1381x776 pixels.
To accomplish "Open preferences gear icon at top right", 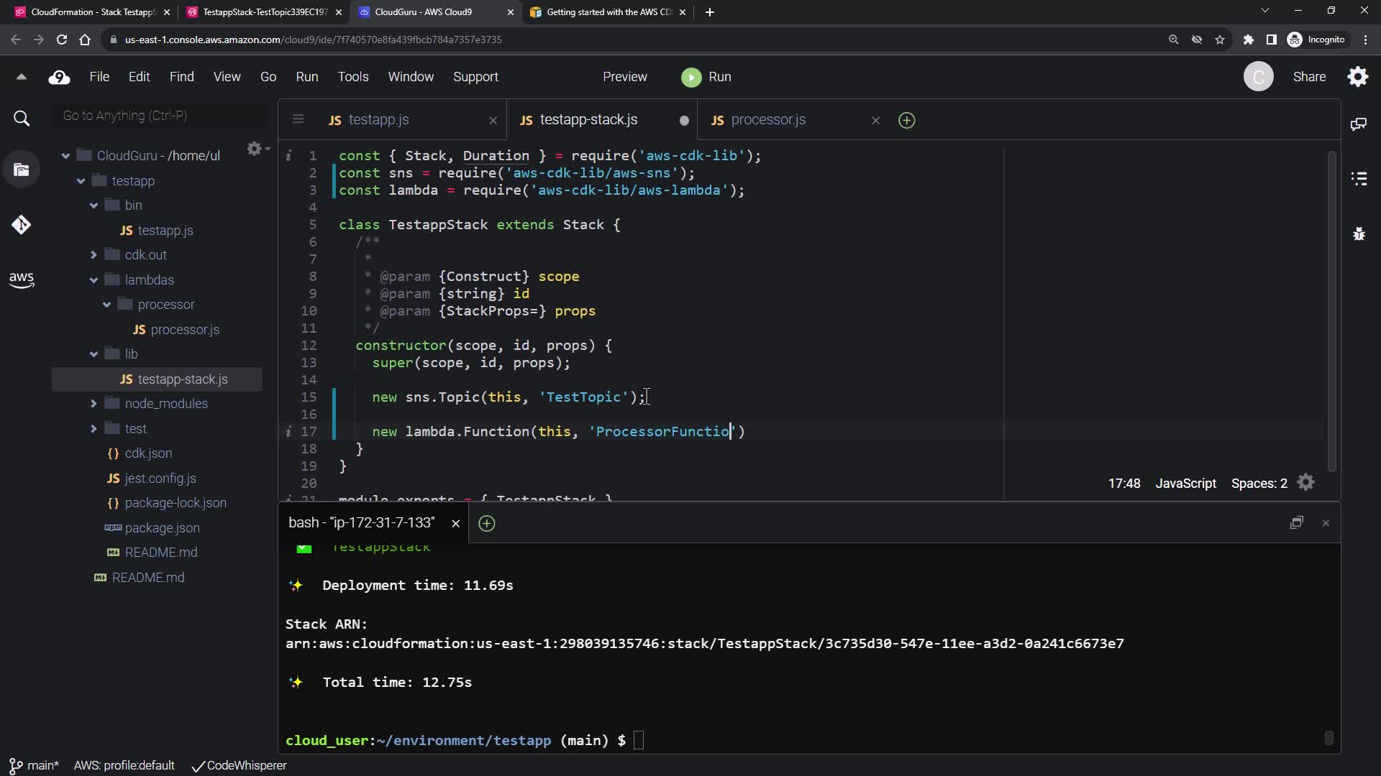I will pyautogui.click(x=1357, y=77).
